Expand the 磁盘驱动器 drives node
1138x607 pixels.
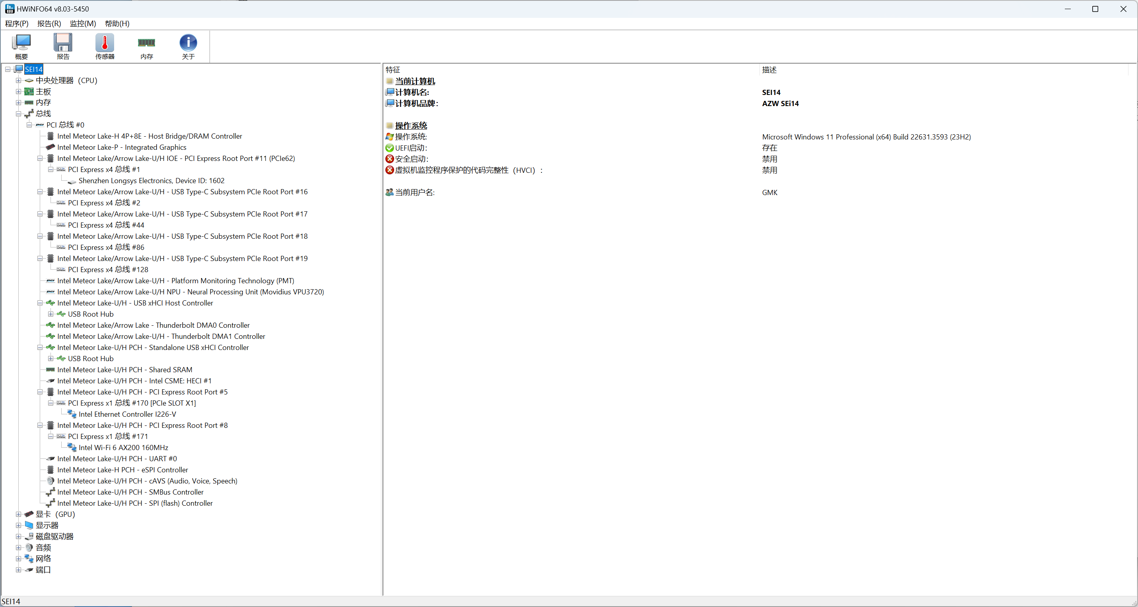(19, 536)
